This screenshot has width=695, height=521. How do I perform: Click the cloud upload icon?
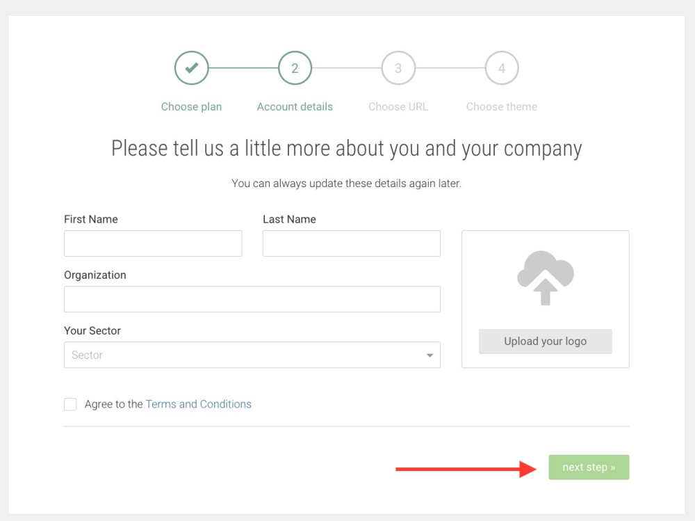tap(546, 278)
